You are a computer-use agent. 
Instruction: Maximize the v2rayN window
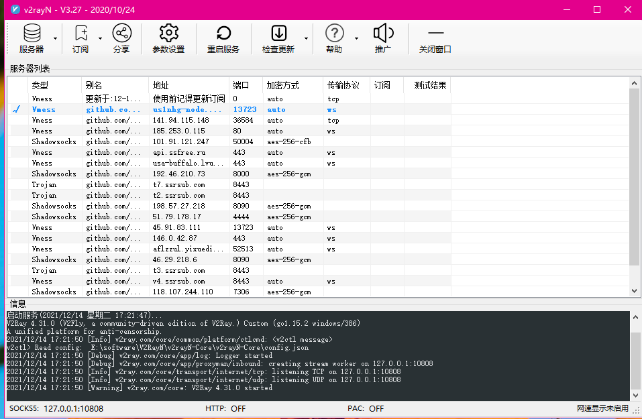(x=597, y=9)
